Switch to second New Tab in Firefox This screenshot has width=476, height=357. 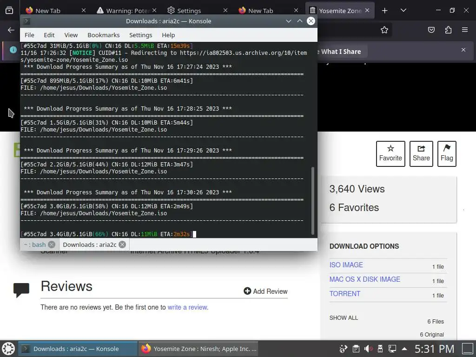tap(260, 11)
